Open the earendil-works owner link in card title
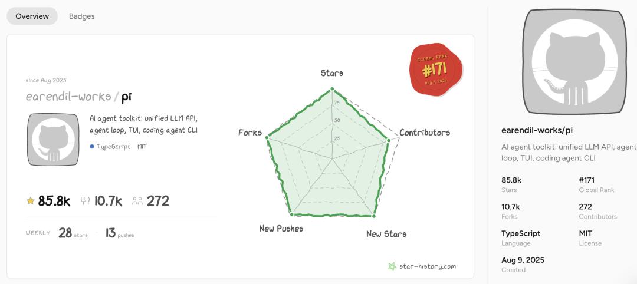The height and width of the screenshot is (284, 637). tap(68, 97)
